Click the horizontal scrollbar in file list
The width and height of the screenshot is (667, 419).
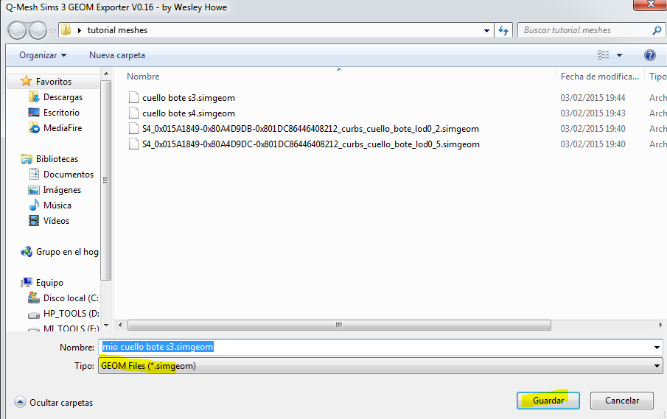click(339, 325)
